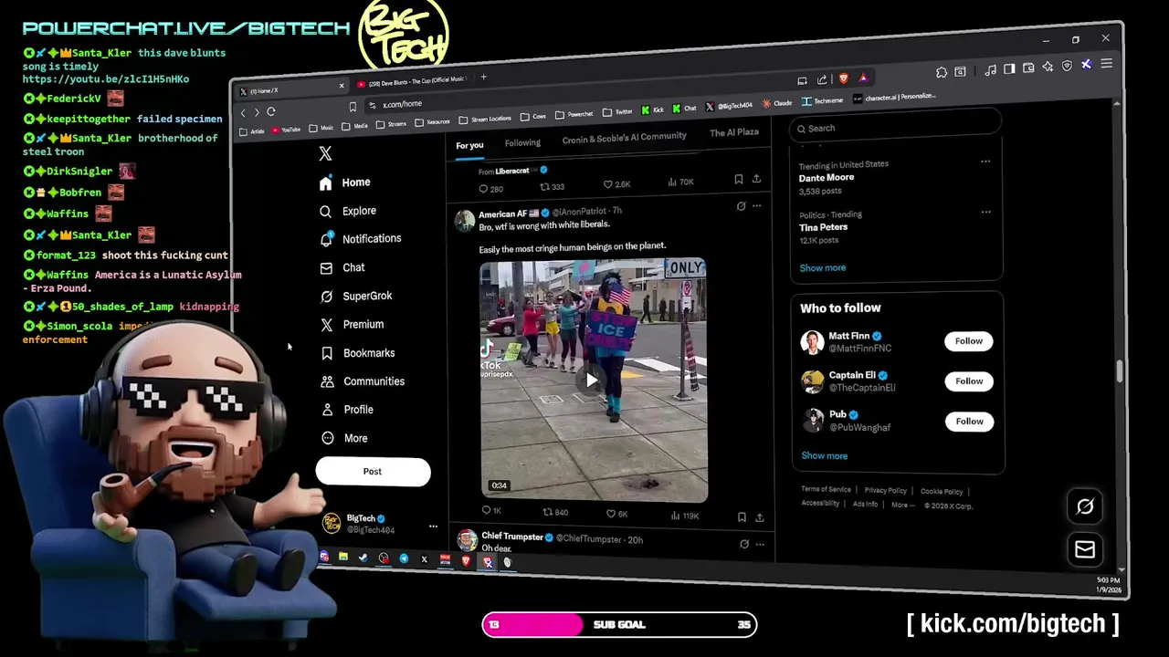The image size is (1169, 657).
Task: Reply to the American AF post
Action: coord(490,511)
